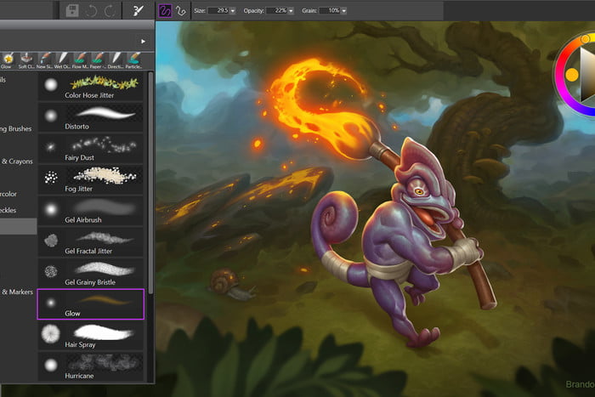Click the Undo arrow icon
Viewport: 595px width, 397px height.
pyautogui.click(x=91, y=11)
